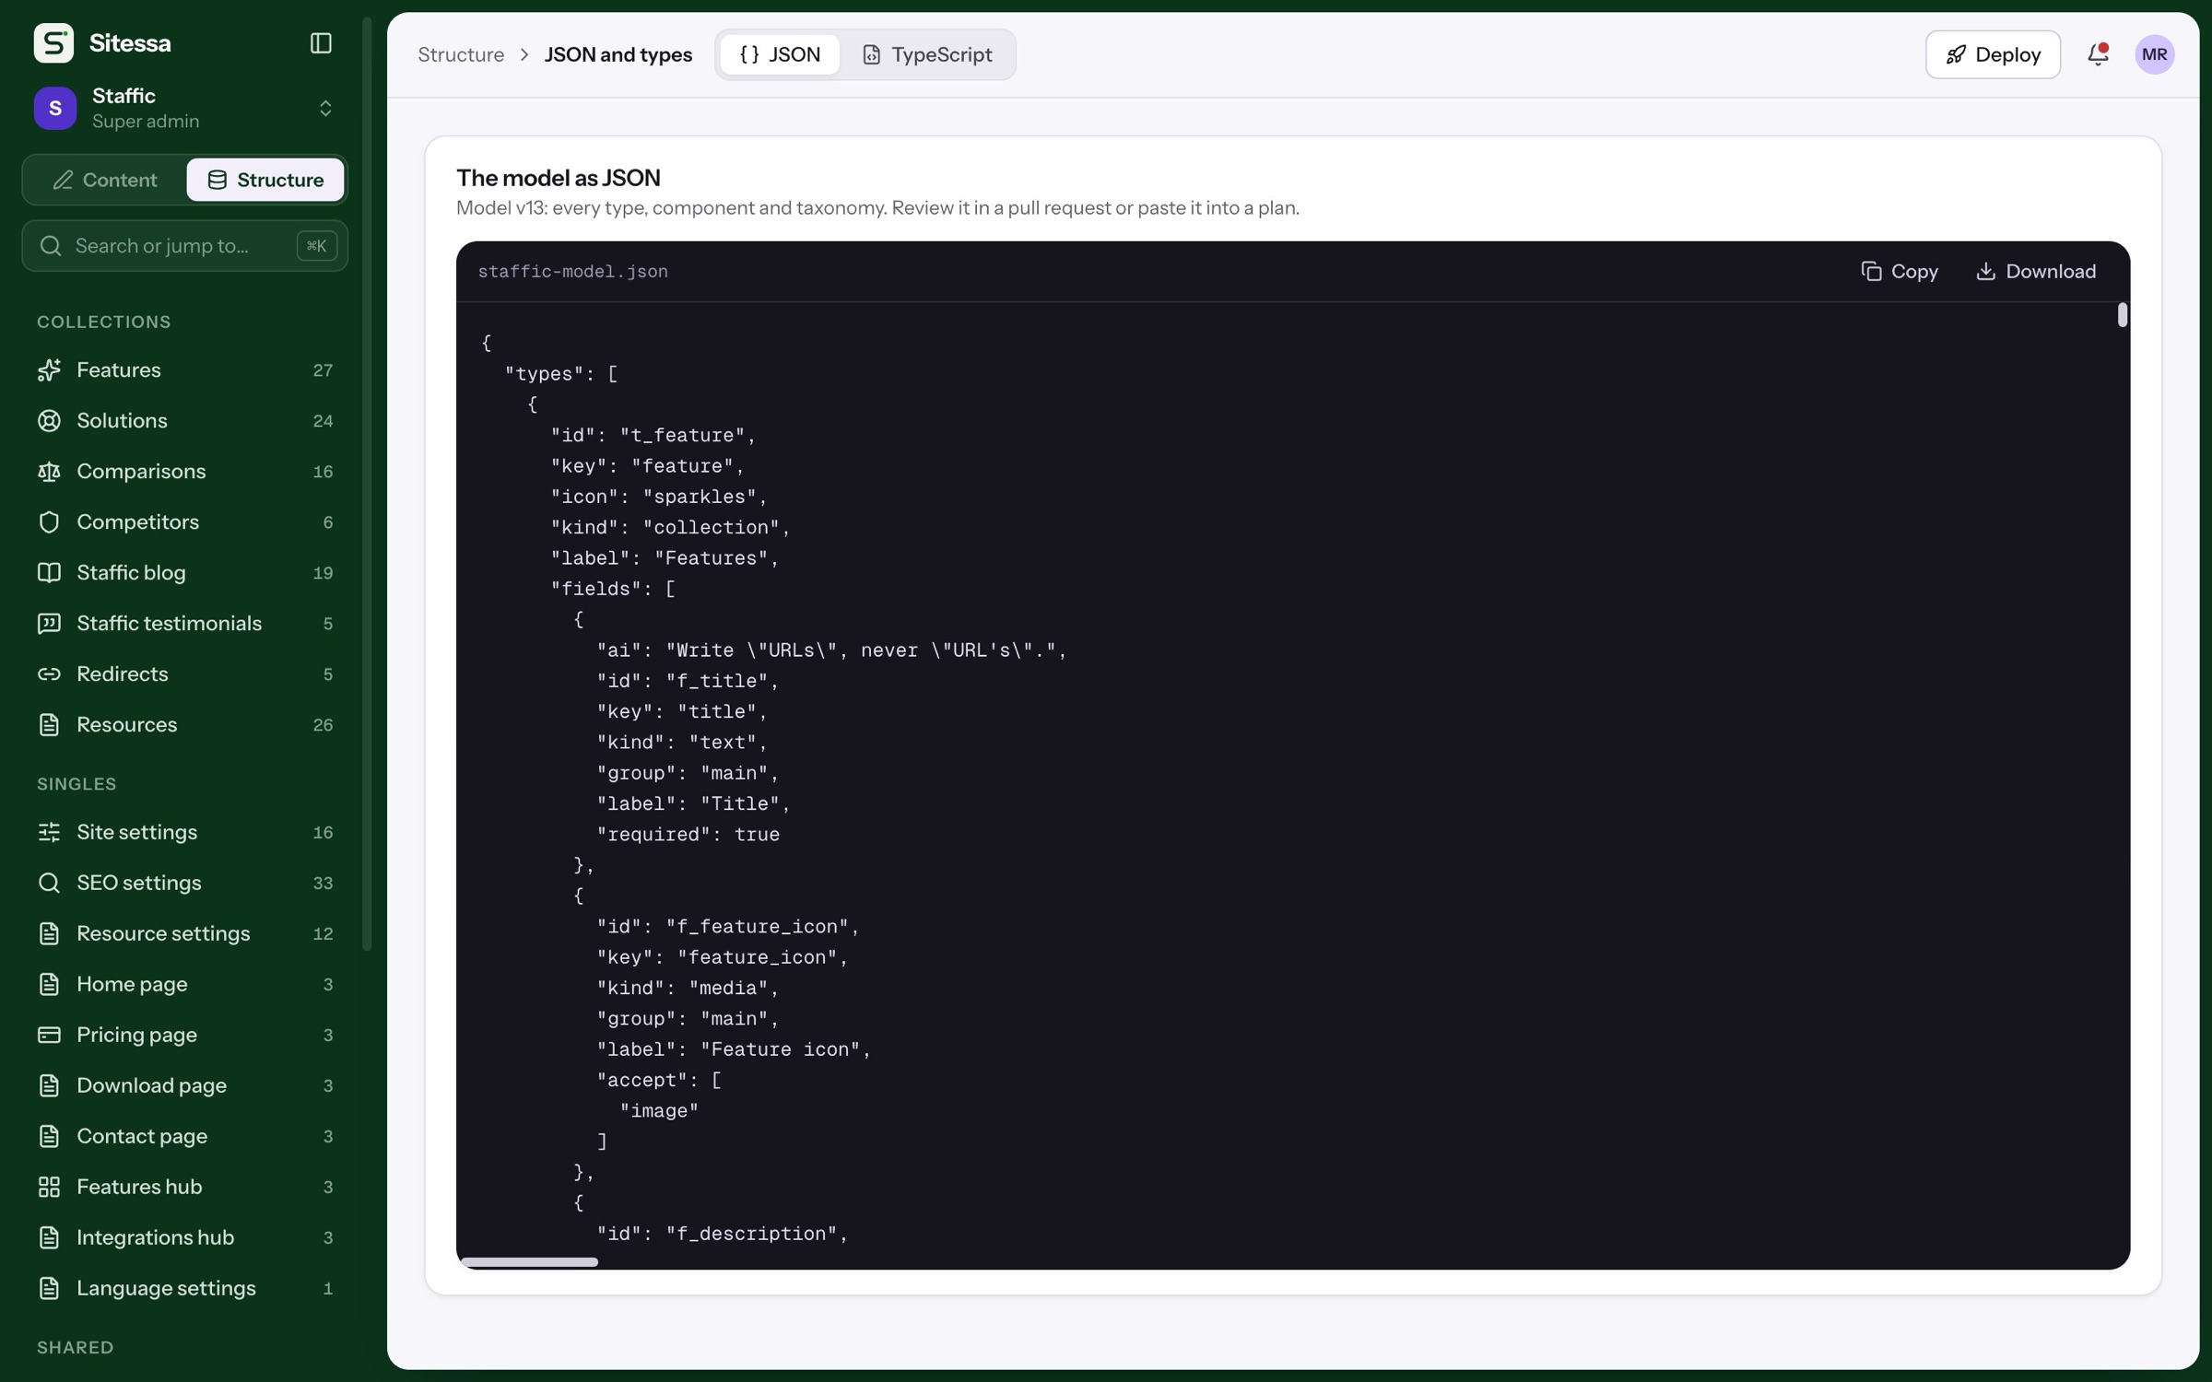Open Pricing page card icon
The height and width of the screenshot is (1382, 2212).
49,1036
